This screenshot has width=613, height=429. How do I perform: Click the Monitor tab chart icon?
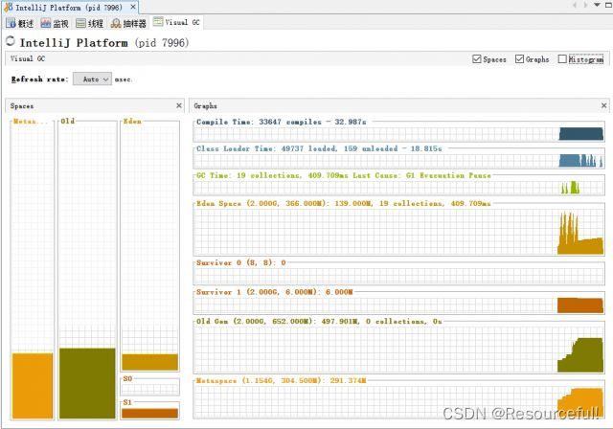pos(46,23)
